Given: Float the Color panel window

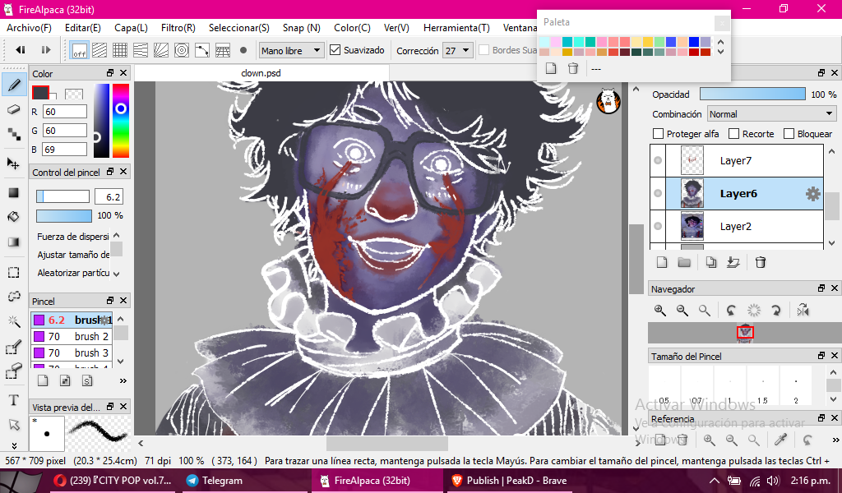Looking at the screenshot, I should [x=110, y=73].
